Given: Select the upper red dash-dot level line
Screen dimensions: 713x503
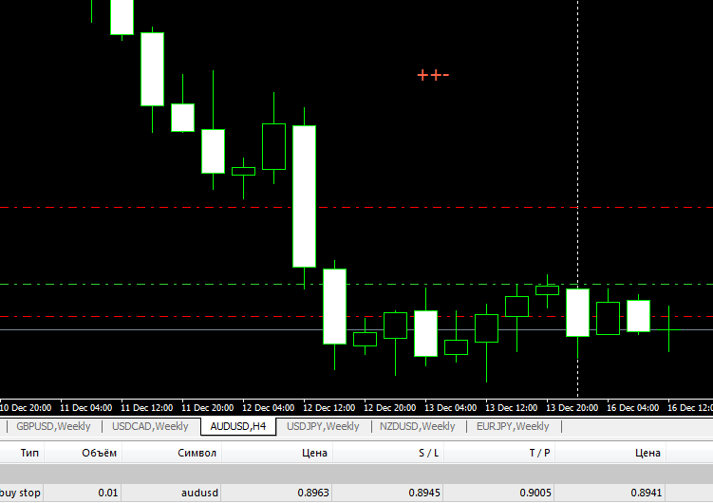Looking at the screenshot, I should (357, 207).
